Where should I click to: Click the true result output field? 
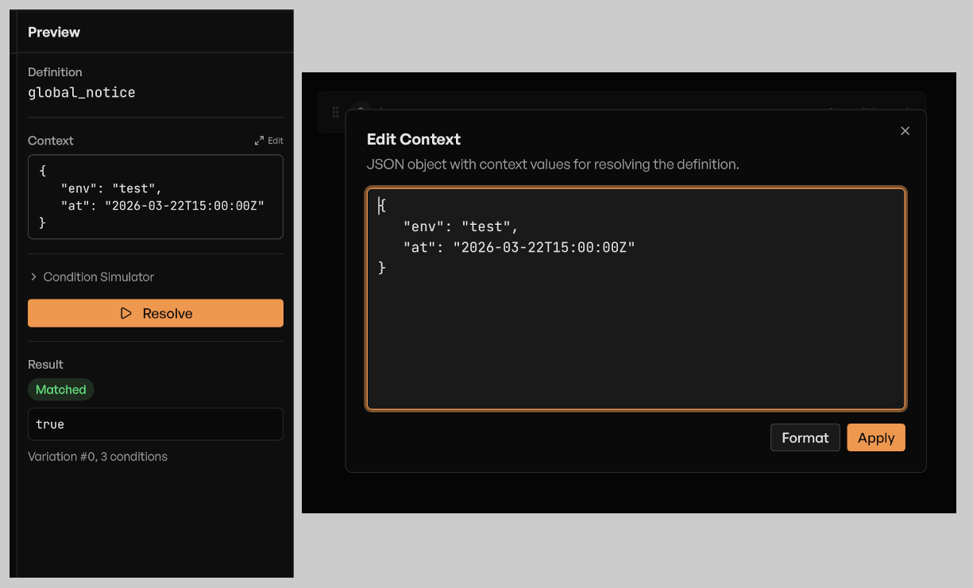coord(156,424)
